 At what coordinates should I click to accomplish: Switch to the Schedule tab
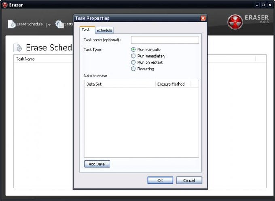click(x=104, y=30)
